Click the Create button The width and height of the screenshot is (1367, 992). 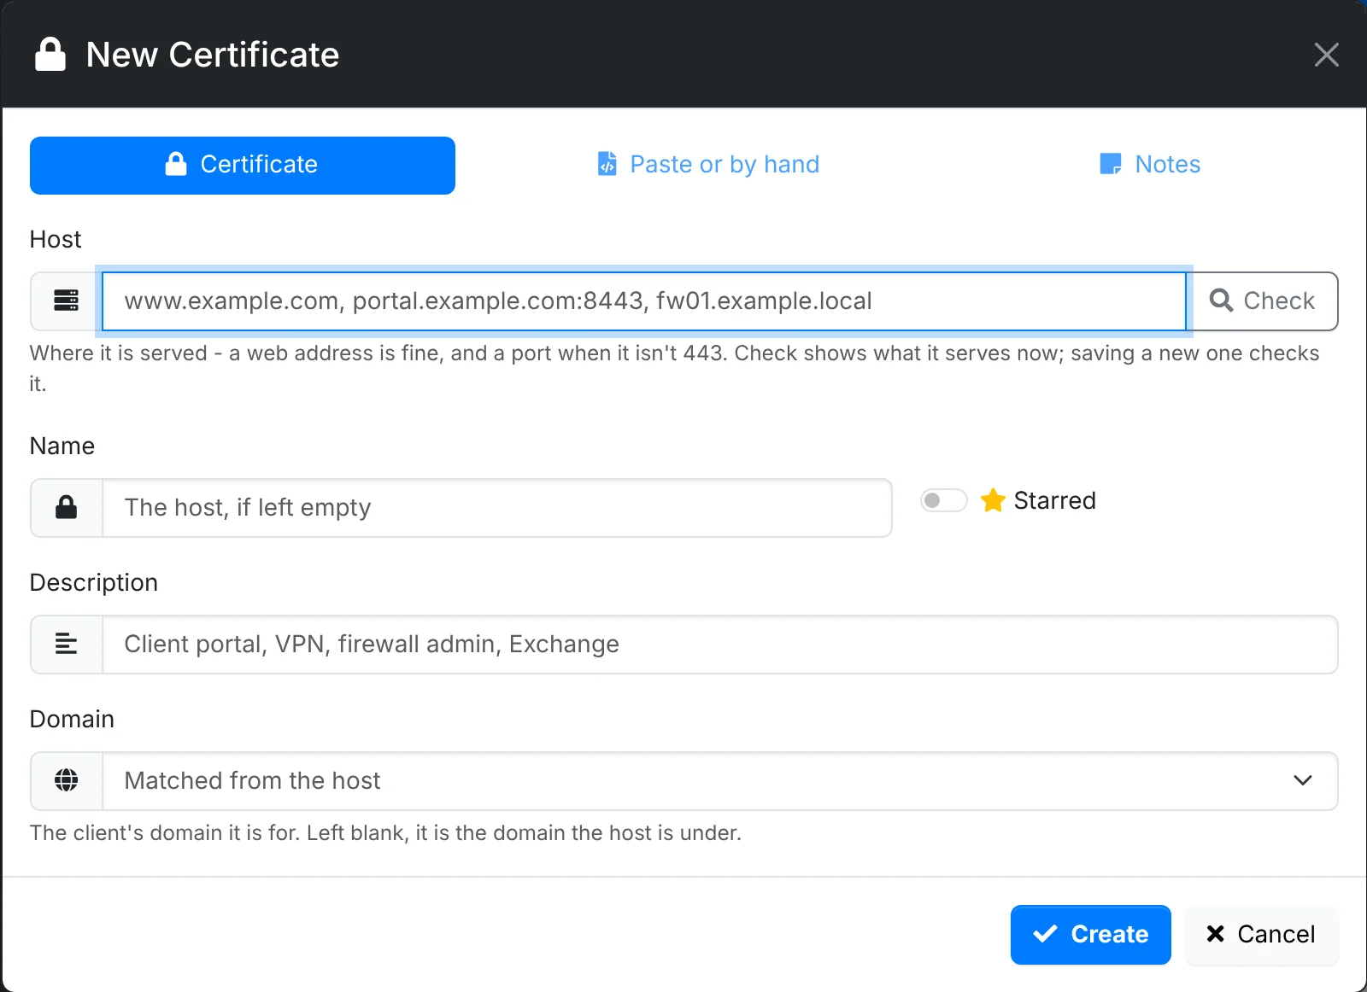(1091, 935)
